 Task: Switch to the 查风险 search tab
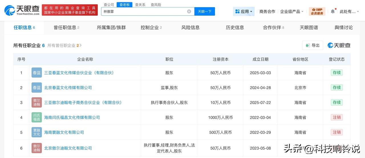click(156, 5)
